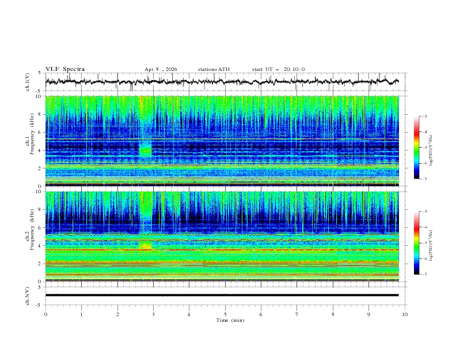
Task: Click the "6" kHz tick of ch.1 spectrogram
Action: [41, 133]
